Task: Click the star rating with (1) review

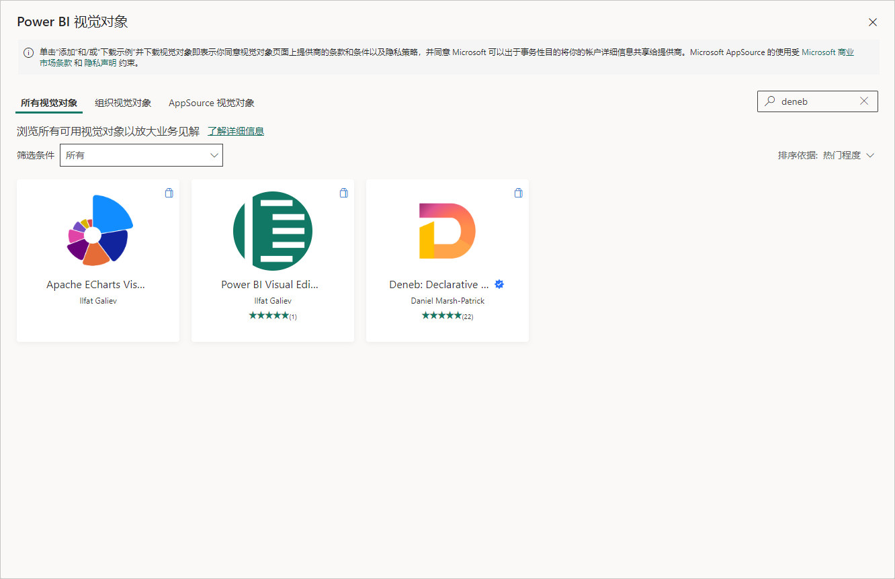Action: point(273,316)
